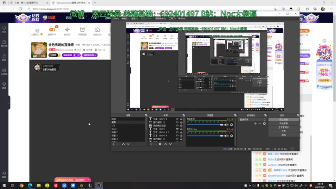Toggle visibility of 视频捕获设备 source
The height and width of the screenshot is (189, 336).
pyautogui.click(x=177, y=126)
